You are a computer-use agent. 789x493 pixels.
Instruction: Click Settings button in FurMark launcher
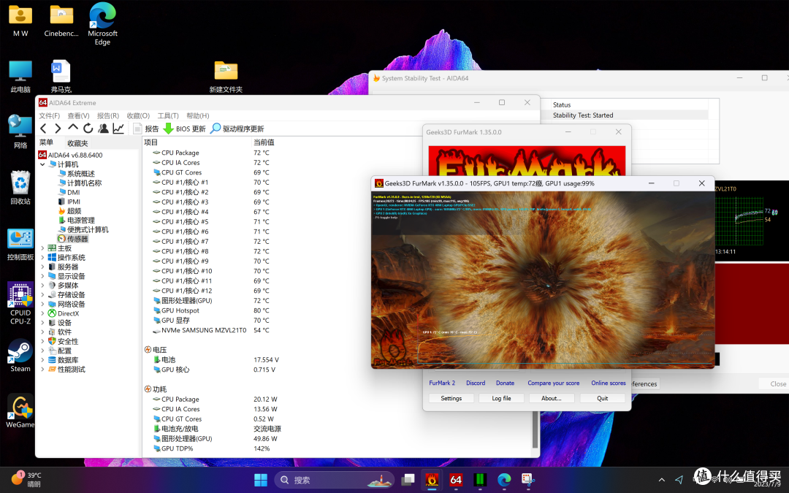[x=451, y=398]
